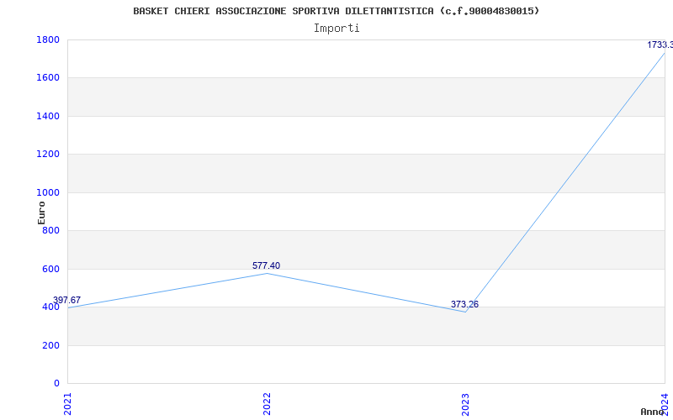Viewport: 673px width, 420px height.
Task: Click the 1800 y-axis tick label
Action: [48, 39]
